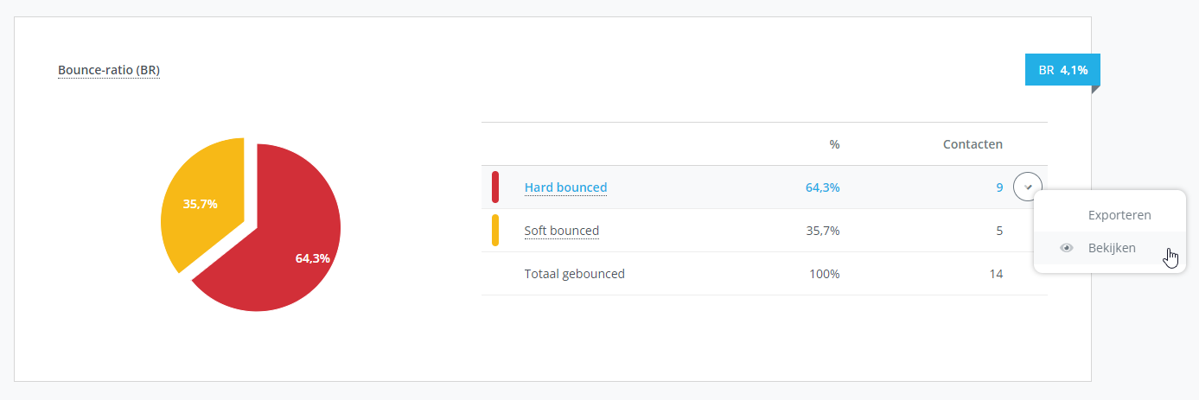This screenshot has width=1199, height=400.
Task: Open the circular chevron dropdown for Hard bounced
Action: tap(1028, 187)
